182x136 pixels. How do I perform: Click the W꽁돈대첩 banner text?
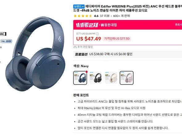point(109,25)
